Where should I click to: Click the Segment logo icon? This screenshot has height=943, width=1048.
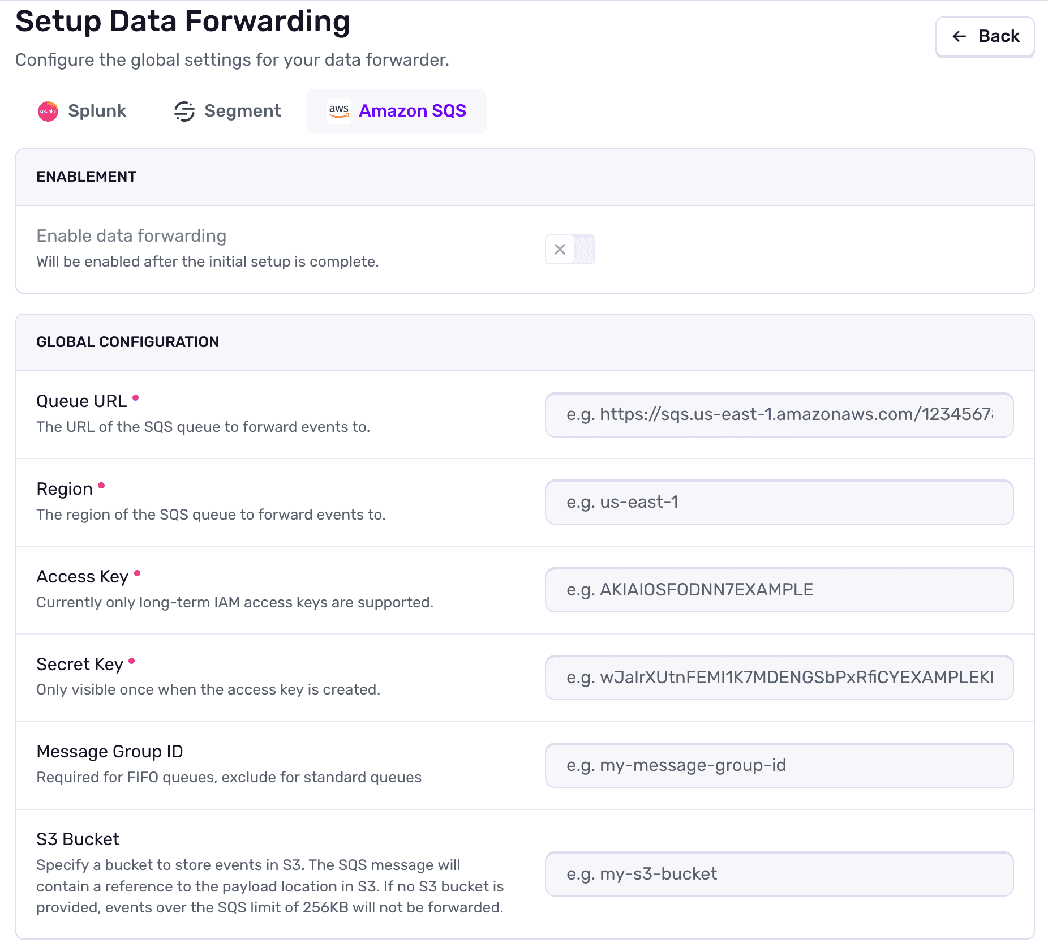pos(184,111)
